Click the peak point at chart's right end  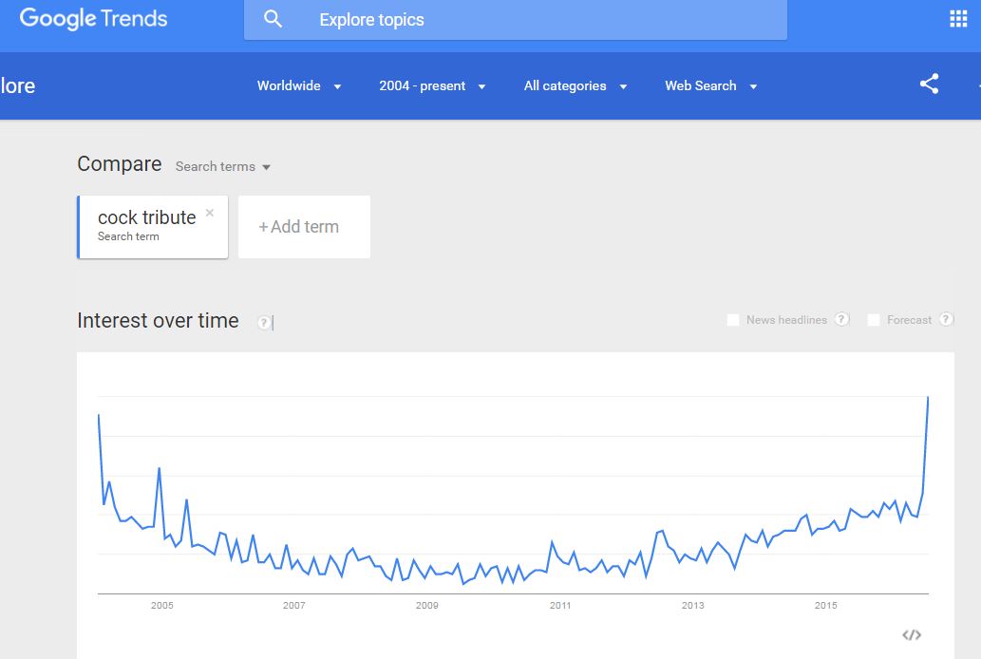click(x=928, y=397)
